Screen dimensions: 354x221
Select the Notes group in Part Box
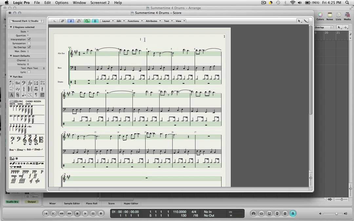pyautogui.click(x=11, y=83)
